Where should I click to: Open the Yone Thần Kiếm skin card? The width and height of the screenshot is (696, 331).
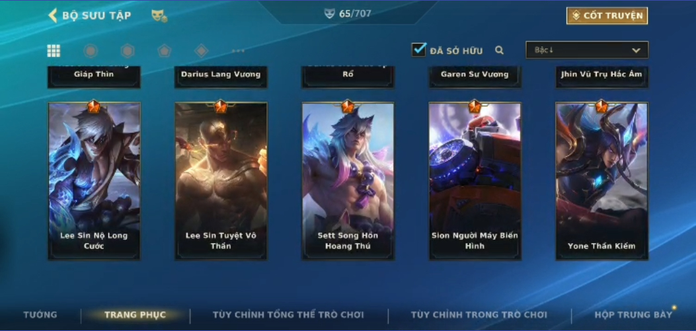602,181
